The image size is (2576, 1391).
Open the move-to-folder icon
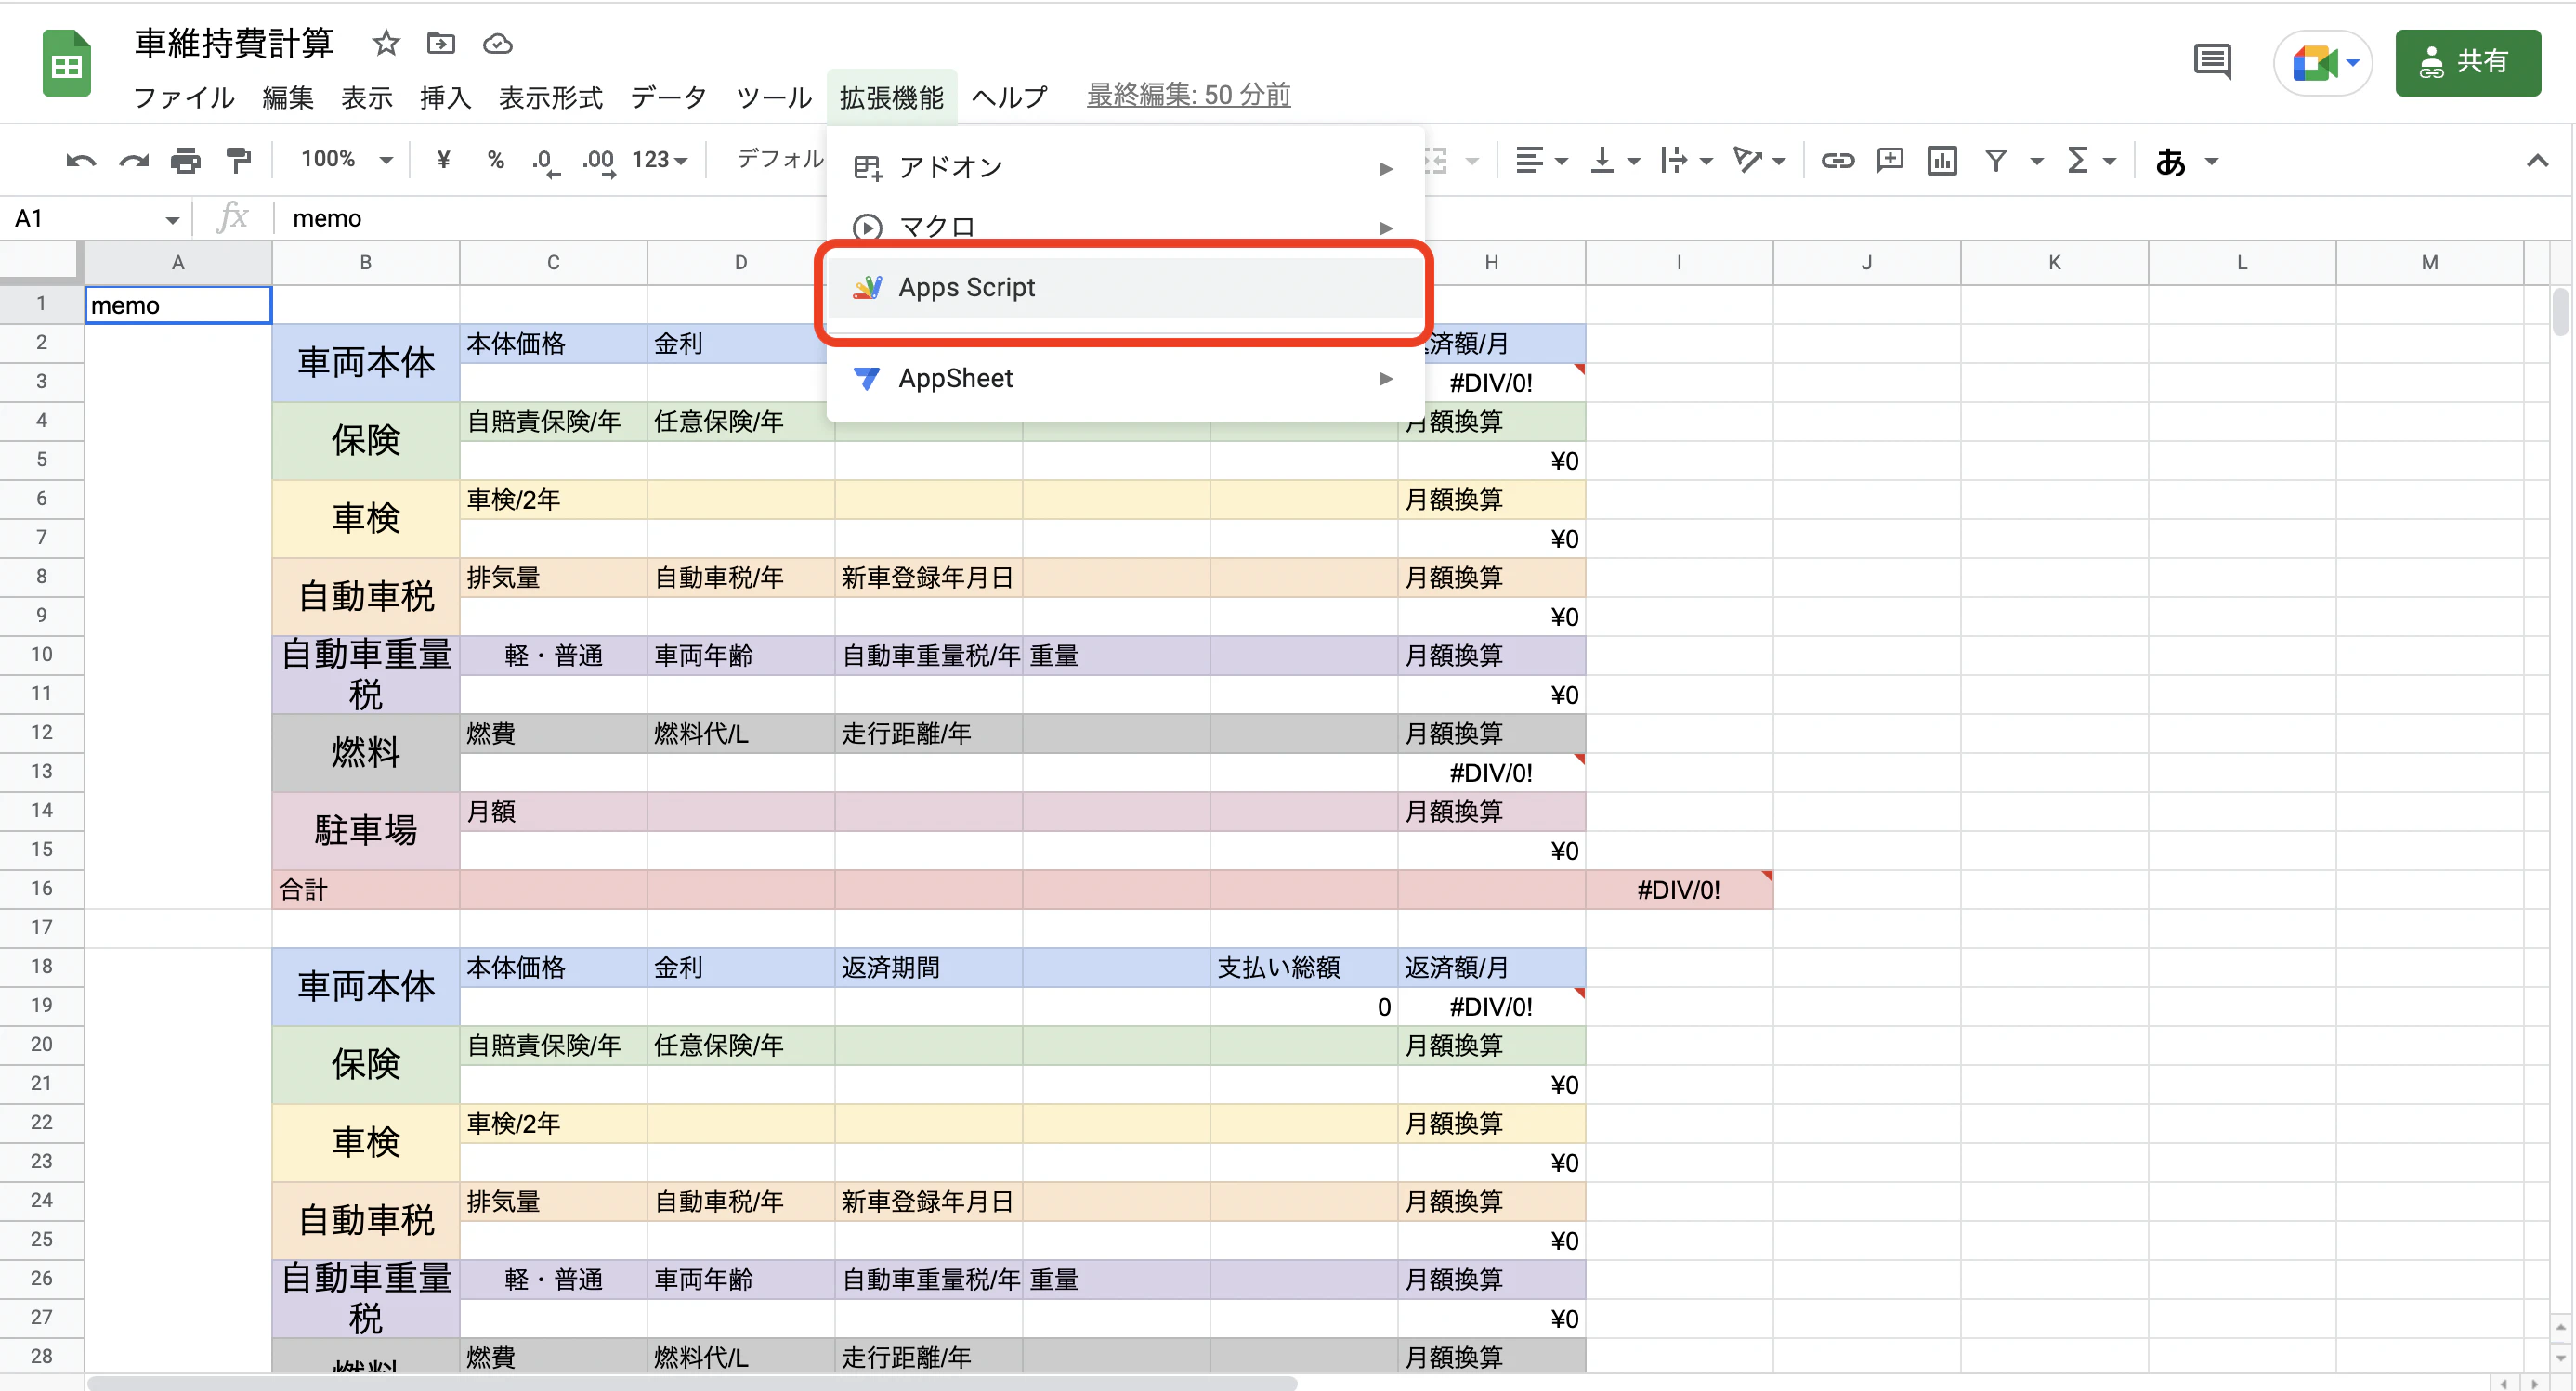[x=441, y=43]
